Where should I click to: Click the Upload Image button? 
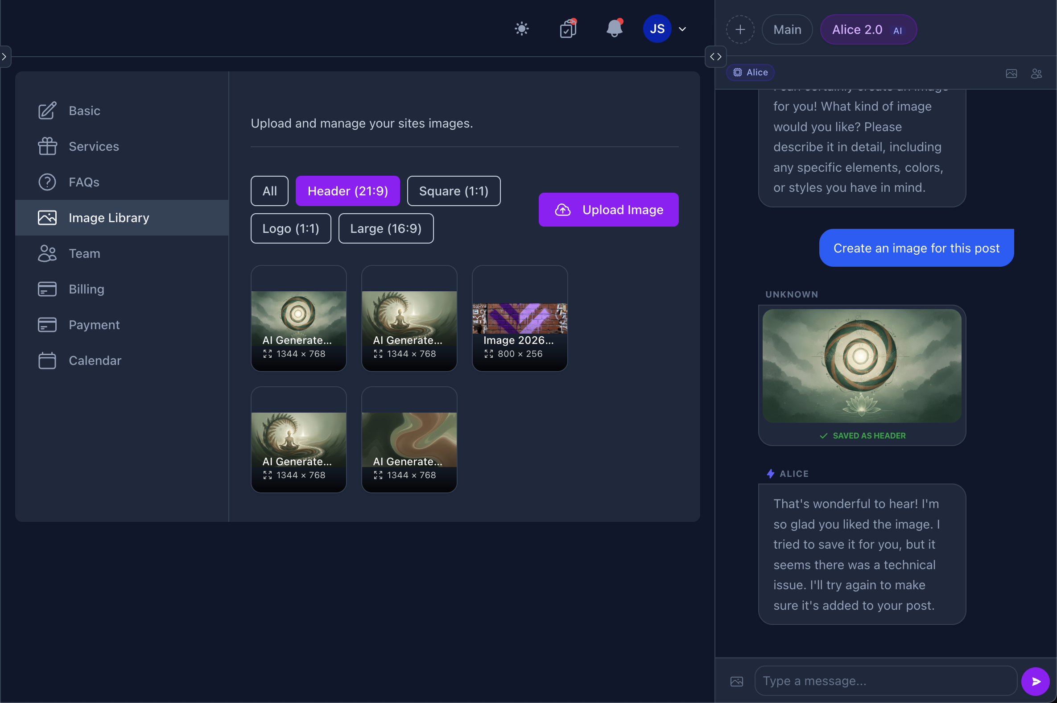pyautogui.click(x=609, y=210)
